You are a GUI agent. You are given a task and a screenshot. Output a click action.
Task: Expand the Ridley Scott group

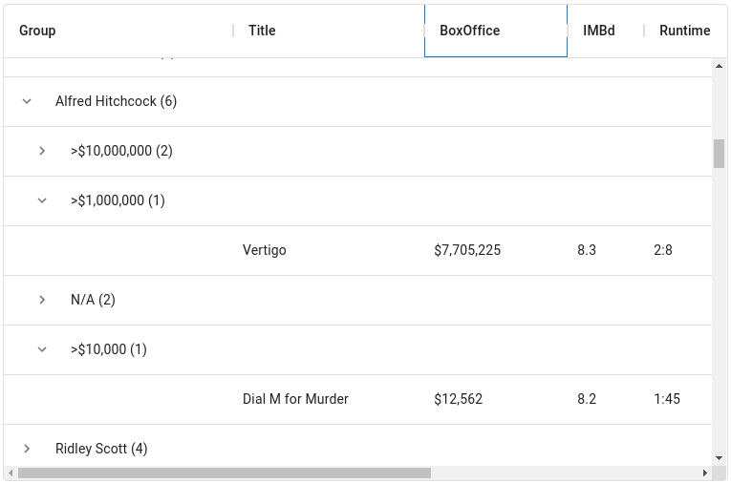27,449
